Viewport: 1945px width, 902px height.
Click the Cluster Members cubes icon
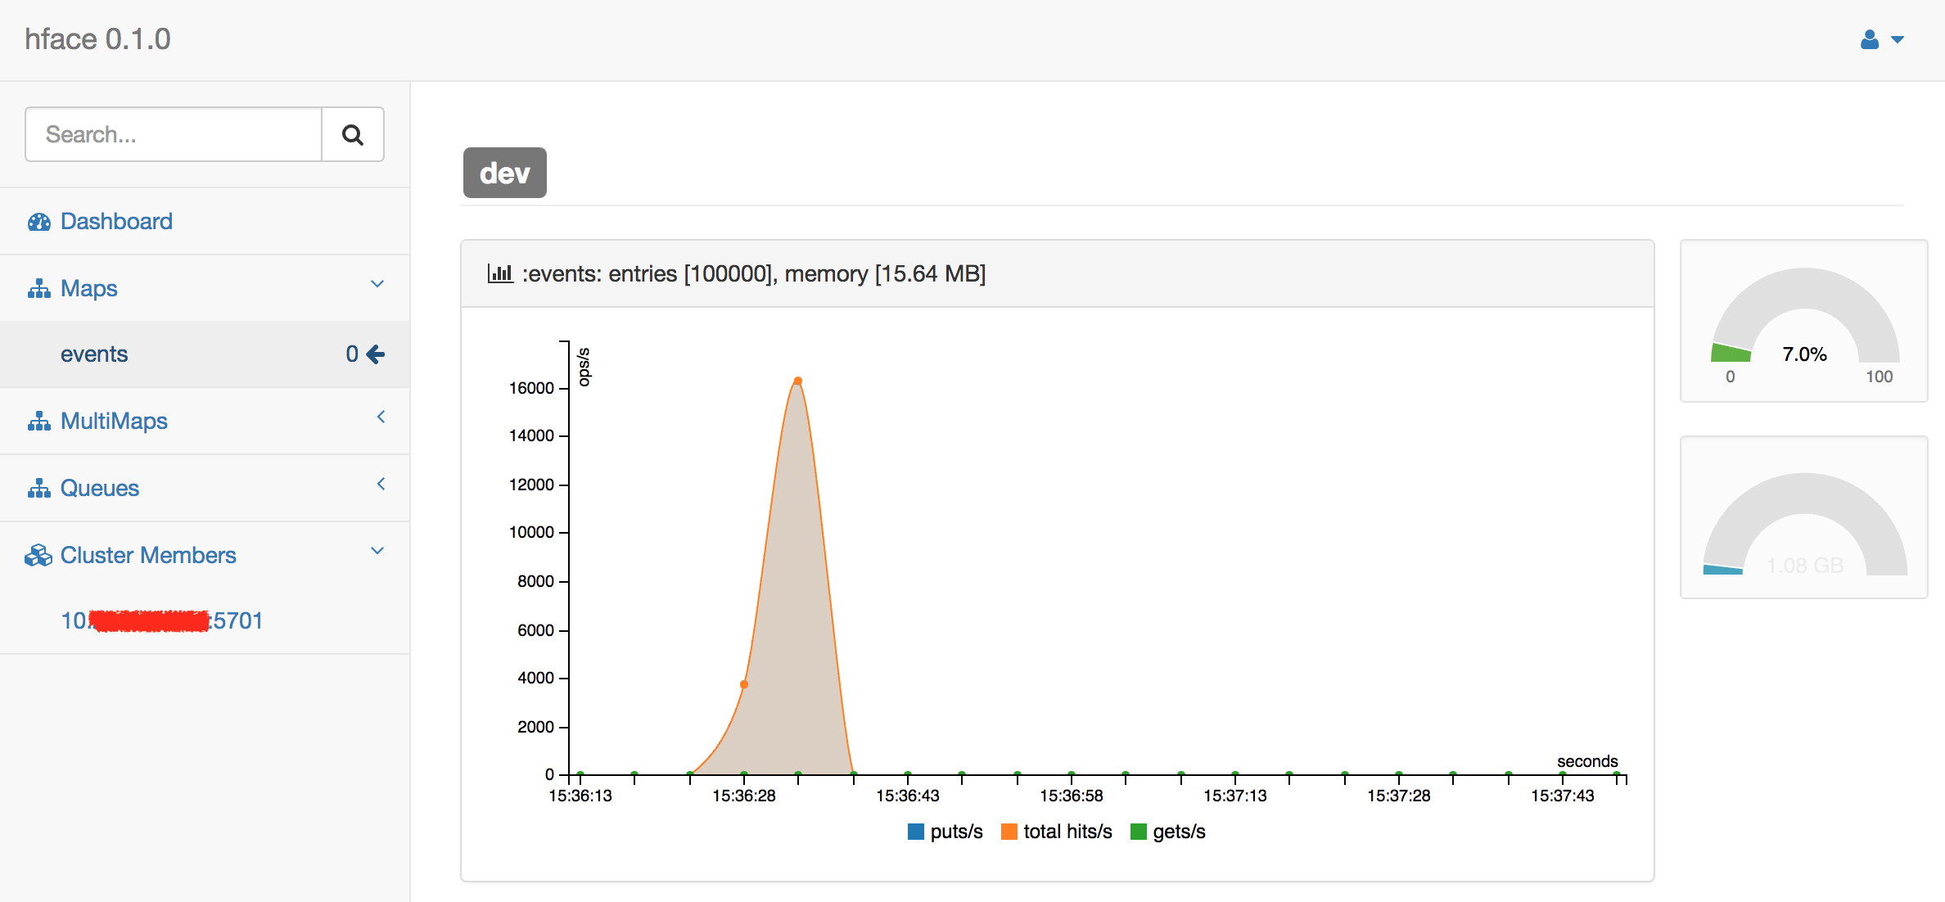[x=38, y=556]
